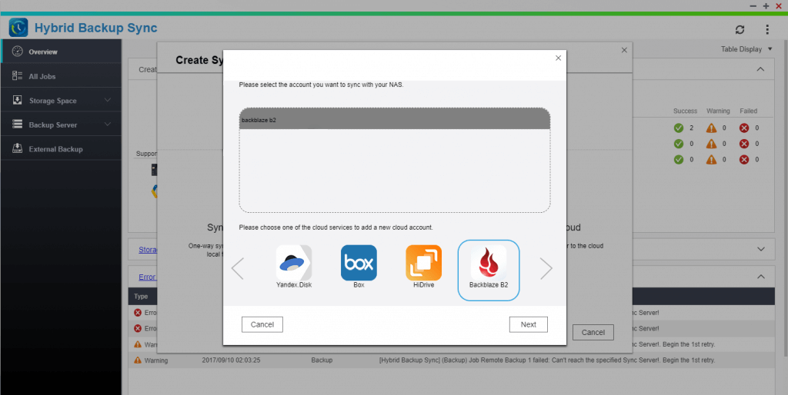Click the Hybrid Backup Sync logo

18,28
